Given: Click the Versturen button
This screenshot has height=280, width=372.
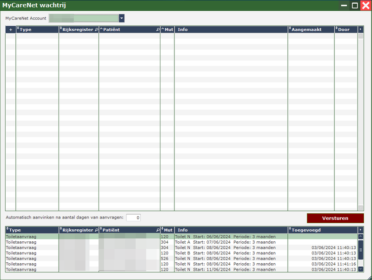Looking at the screenshot, I should 335,218.
